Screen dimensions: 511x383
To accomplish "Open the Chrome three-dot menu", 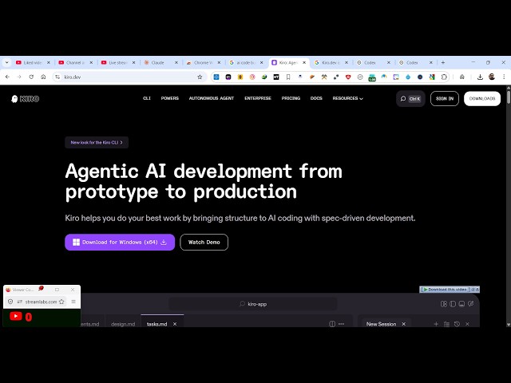I will (x=504, y=77).
